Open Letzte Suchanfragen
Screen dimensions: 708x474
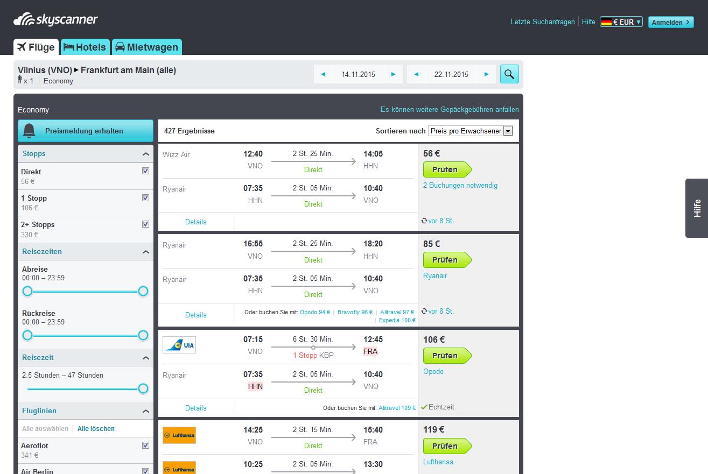(543, 22)
